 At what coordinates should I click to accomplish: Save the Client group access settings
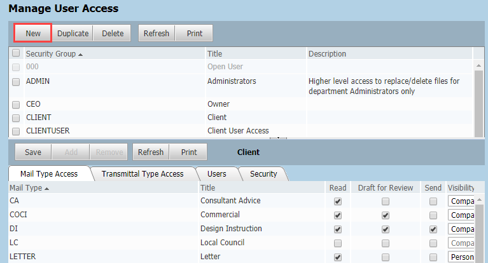pyautogui.click(x=32, y=152)
